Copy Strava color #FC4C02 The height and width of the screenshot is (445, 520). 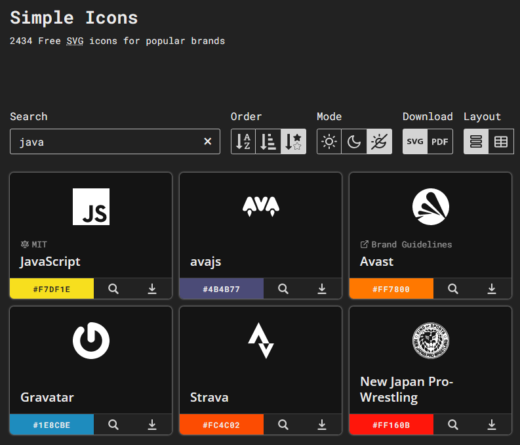[x=222, y=425]
